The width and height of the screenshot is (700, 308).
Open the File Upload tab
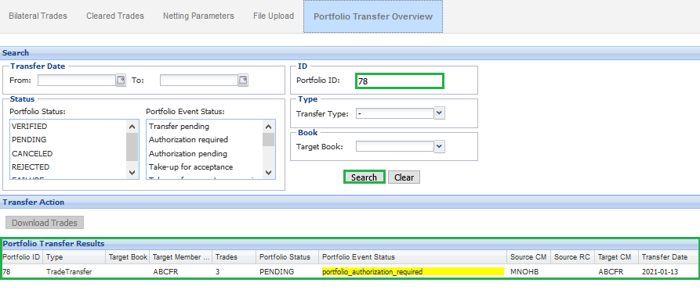(x=274, y=16)
